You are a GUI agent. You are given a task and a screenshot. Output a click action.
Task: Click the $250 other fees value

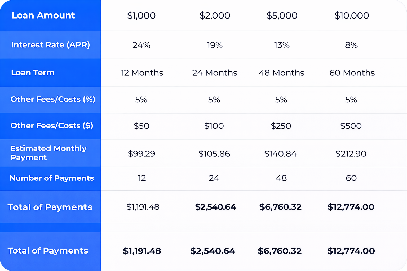(x=281, y=126)
